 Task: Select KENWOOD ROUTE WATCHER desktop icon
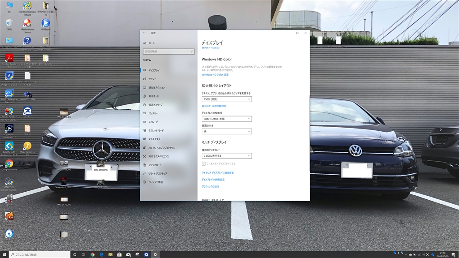pyautogui.click(x=9, y=184)
